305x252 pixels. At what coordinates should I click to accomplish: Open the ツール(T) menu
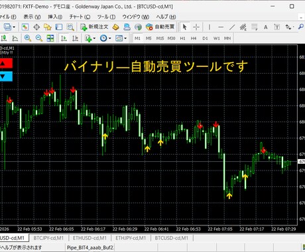click(x=106, y=17)
